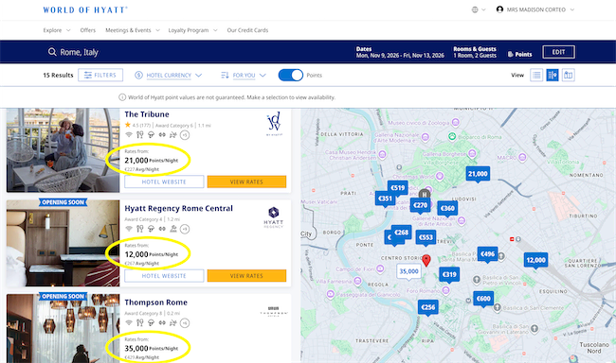This screenshot has width=616, height=363.
Task: Click '12,000 Points/Night' rate on Hyatt Regency
Action: pos(152,254)
